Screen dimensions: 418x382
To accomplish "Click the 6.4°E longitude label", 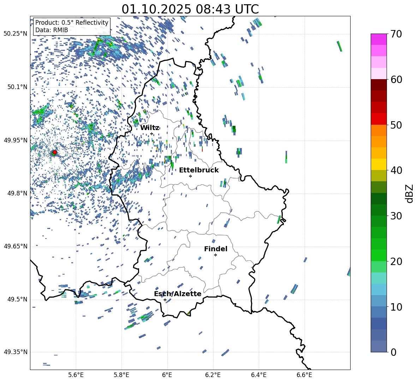I will [x=258, y=375].
